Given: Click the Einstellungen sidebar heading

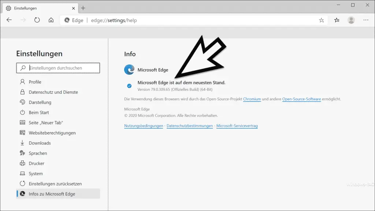Looking at the screenshot, I should (39, 53).
